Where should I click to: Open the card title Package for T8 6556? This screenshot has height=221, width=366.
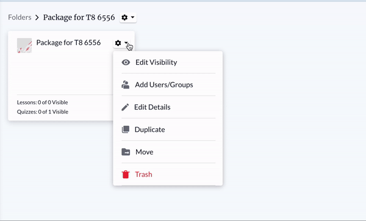(x=68, y=43)
